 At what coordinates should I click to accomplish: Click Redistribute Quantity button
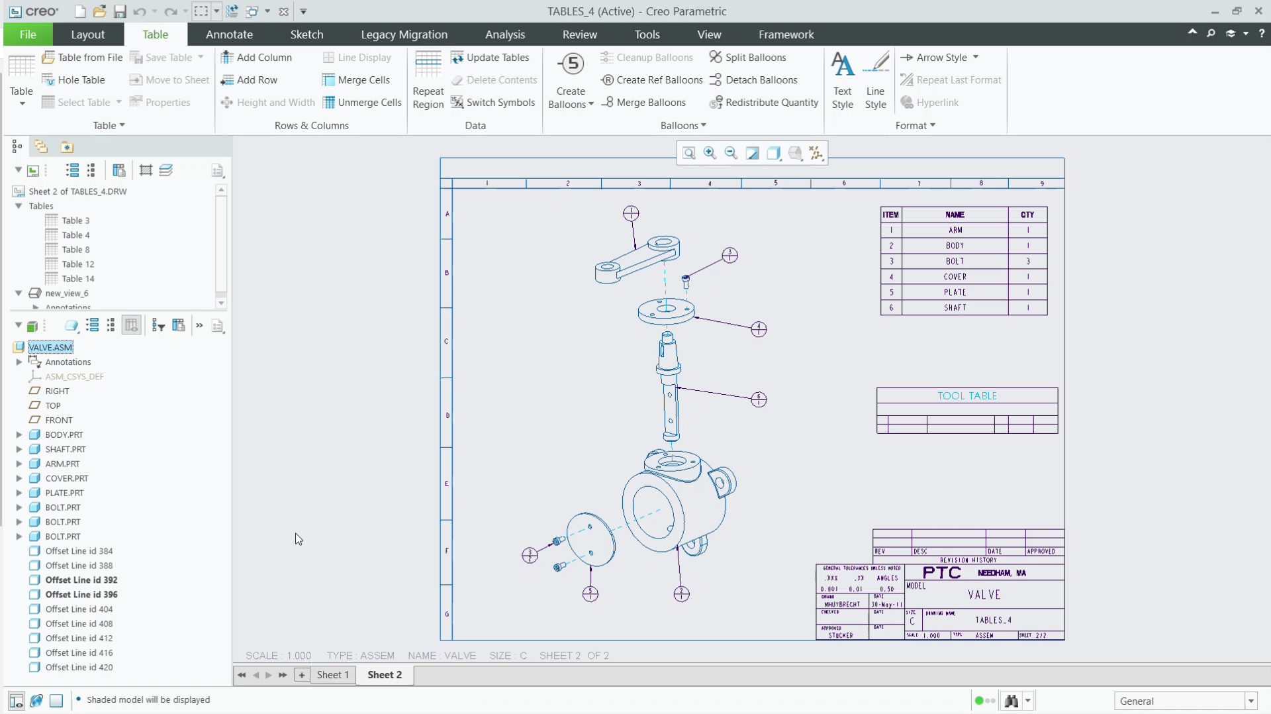coord(764,103)
